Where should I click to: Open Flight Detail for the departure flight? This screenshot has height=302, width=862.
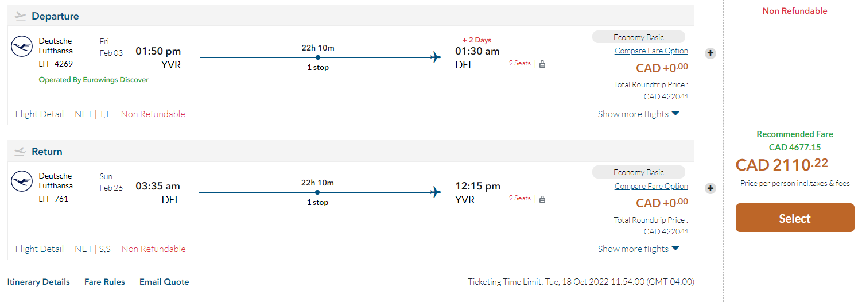(x=39, y=114)
